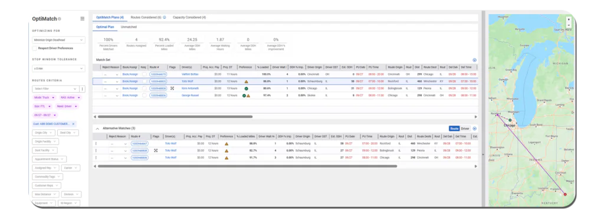Open the Select Filter dropdown

(55, 89)
